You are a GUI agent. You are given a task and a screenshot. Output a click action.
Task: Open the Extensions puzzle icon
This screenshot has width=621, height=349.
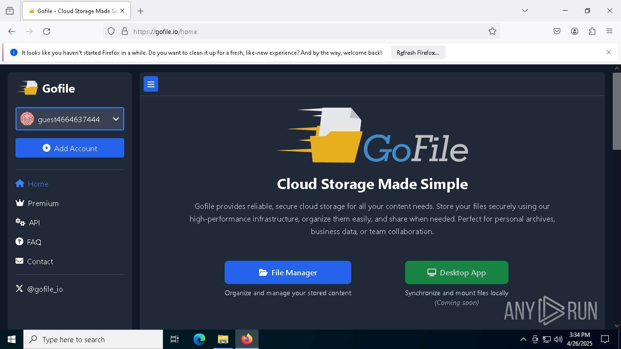[x=592, y=32]
